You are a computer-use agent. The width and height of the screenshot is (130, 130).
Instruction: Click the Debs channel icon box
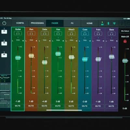coord(45,33)
